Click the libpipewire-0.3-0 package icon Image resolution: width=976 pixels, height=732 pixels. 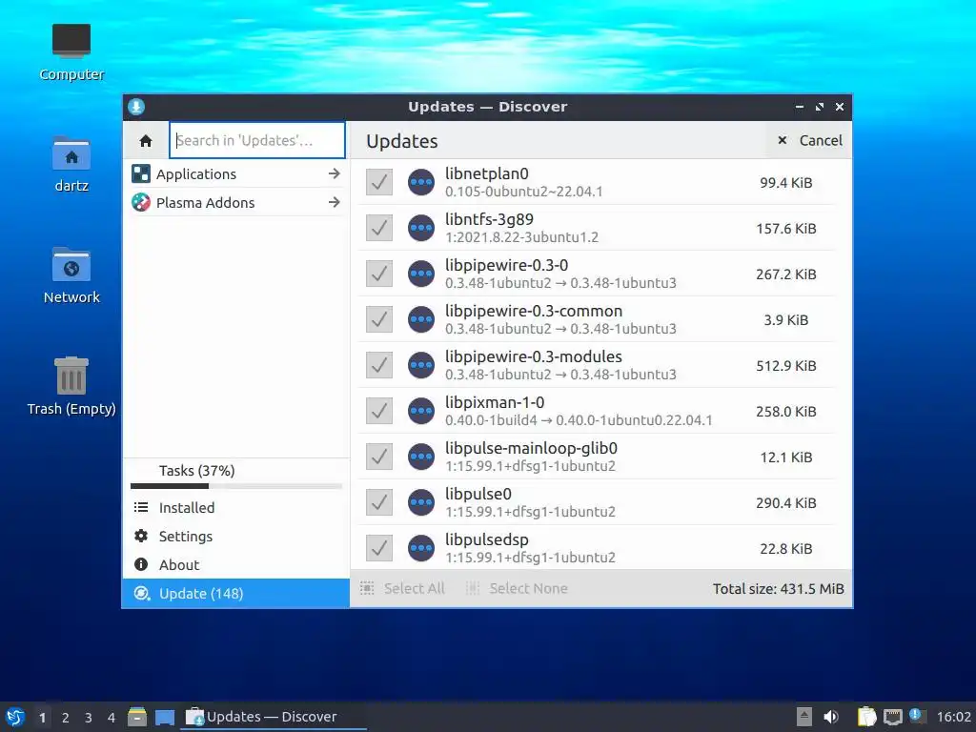tap(421, 274)
